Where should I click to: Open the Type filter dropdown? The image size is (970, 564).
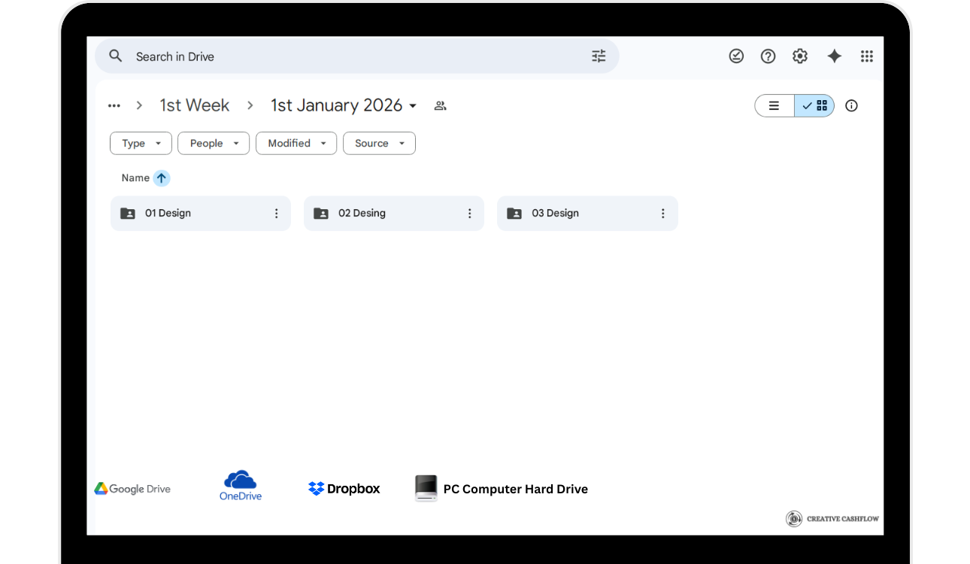[x=140, y=143]
